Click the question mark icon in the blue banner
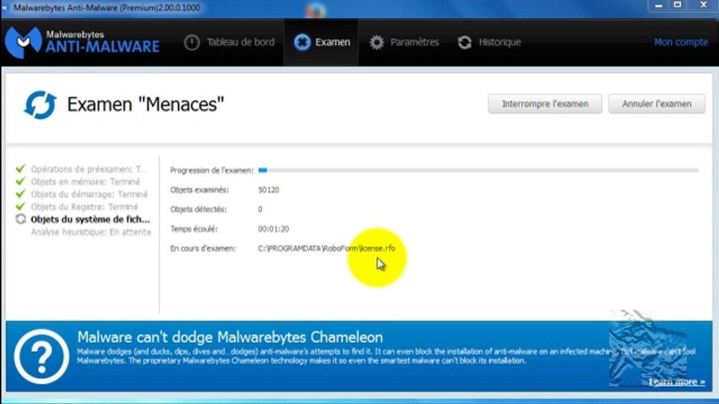This screenshot has width=719, height=404. (x=42, y=356)
